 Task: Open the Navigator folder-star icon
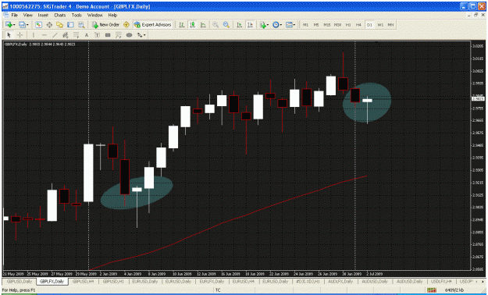[x=60, y=25]
